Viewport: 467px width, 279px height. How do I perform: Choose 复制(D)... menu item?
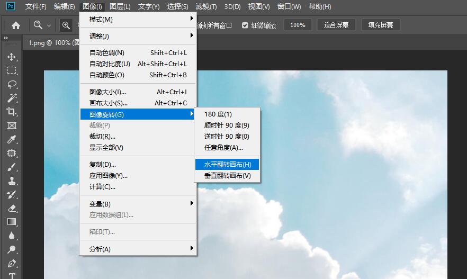(x=138, y=164)
